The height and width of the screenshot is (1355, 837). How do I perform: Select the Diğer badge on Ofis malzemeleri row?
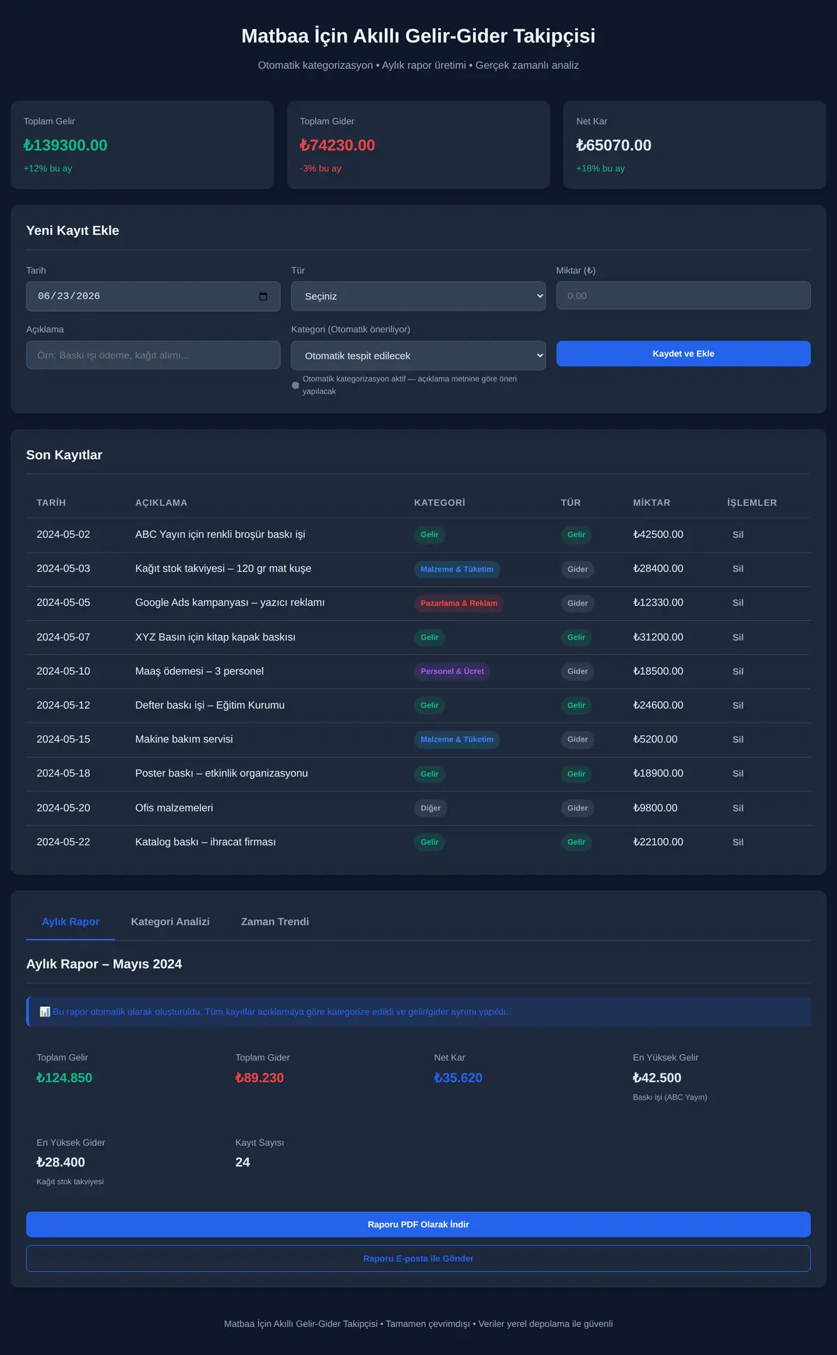(x=430, y=808)
